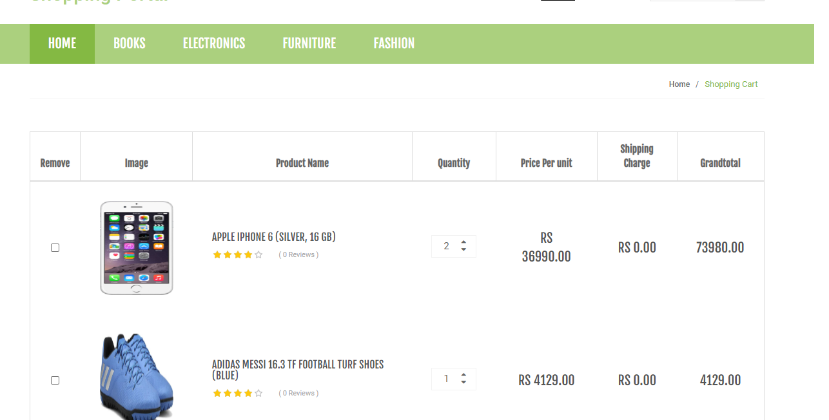The image size is (829, 420).
Task: Click the iPhone quantity field showing 2
Action: click(453, 246)
